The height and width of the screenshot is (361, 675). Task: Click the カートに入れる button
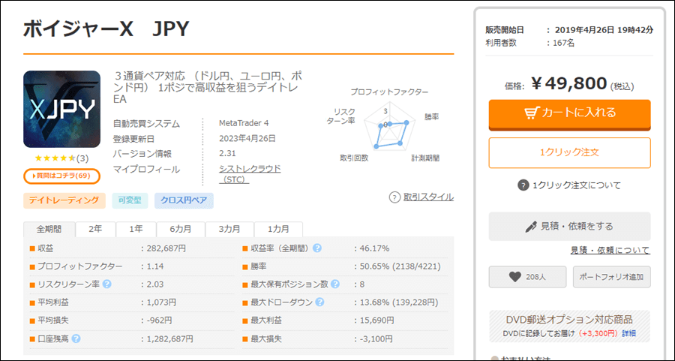pos(569,115)
